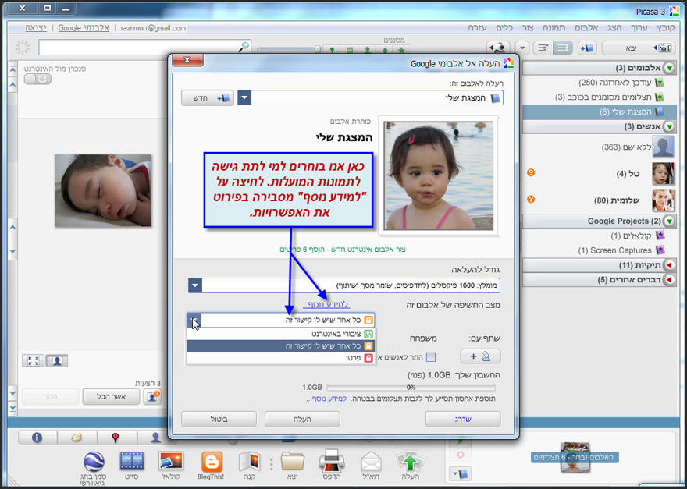Toggle the sync to web switch (סנכרן מול האינטרנט)

click(37, 80)
